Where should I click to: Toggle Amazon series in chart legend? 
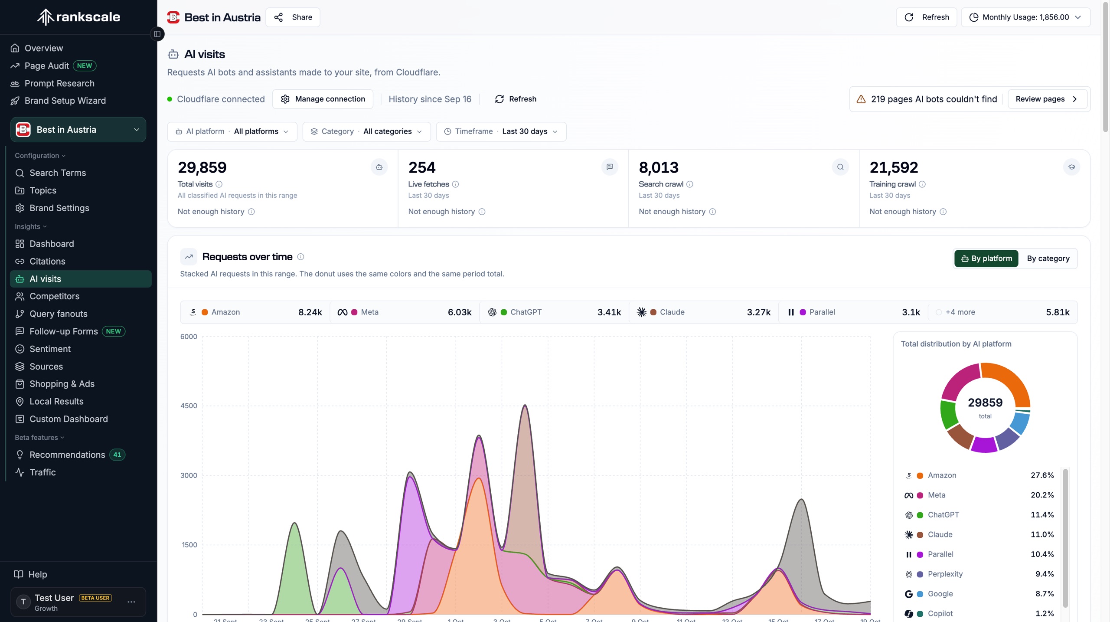[x=255, y=312]
